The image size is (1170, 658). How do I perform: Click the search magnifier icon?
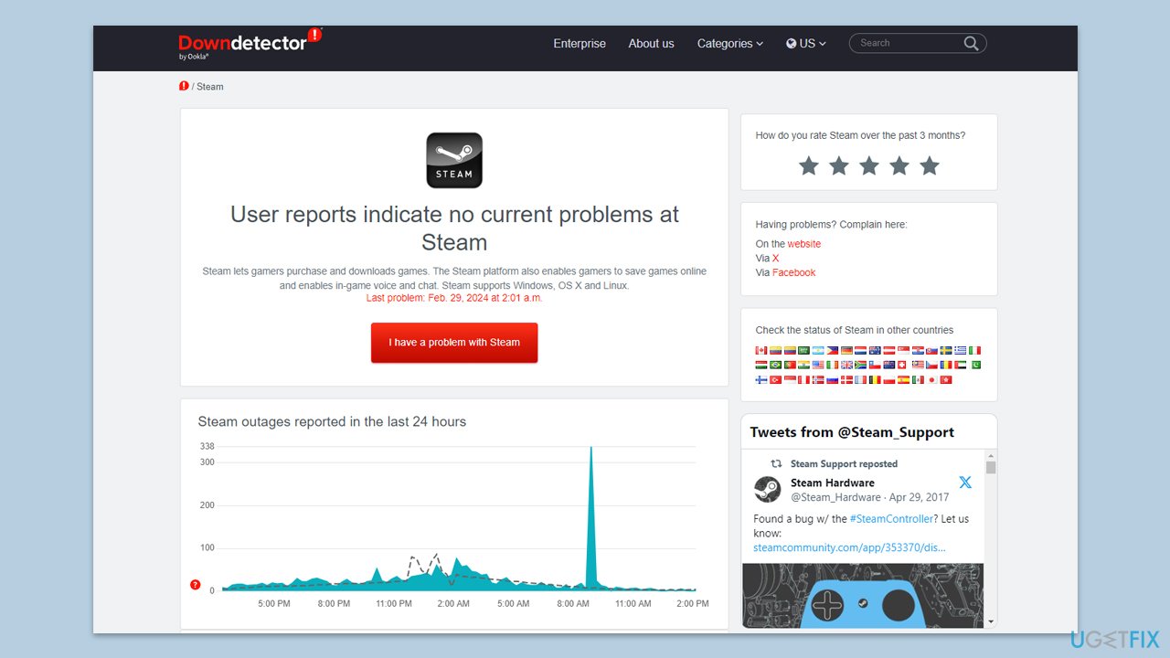pyautogui.click(x=971, y=43)
